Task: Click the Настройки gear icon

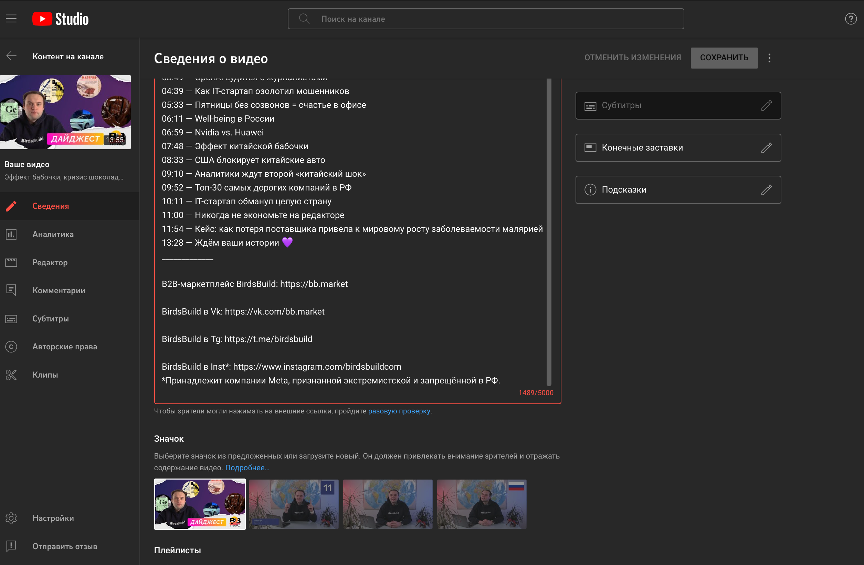Action: (x=11, y=518)
